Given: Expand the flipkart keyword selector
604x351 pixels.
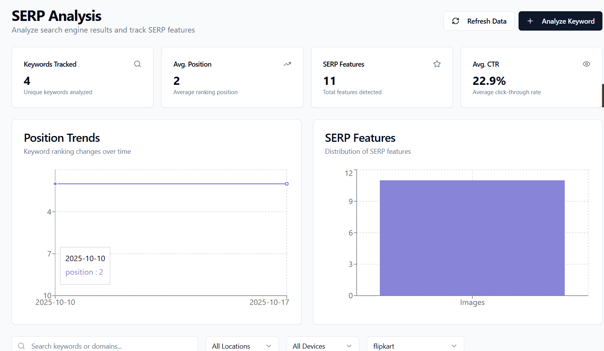Looking at the screenshot, I should (x=415, y=346).
